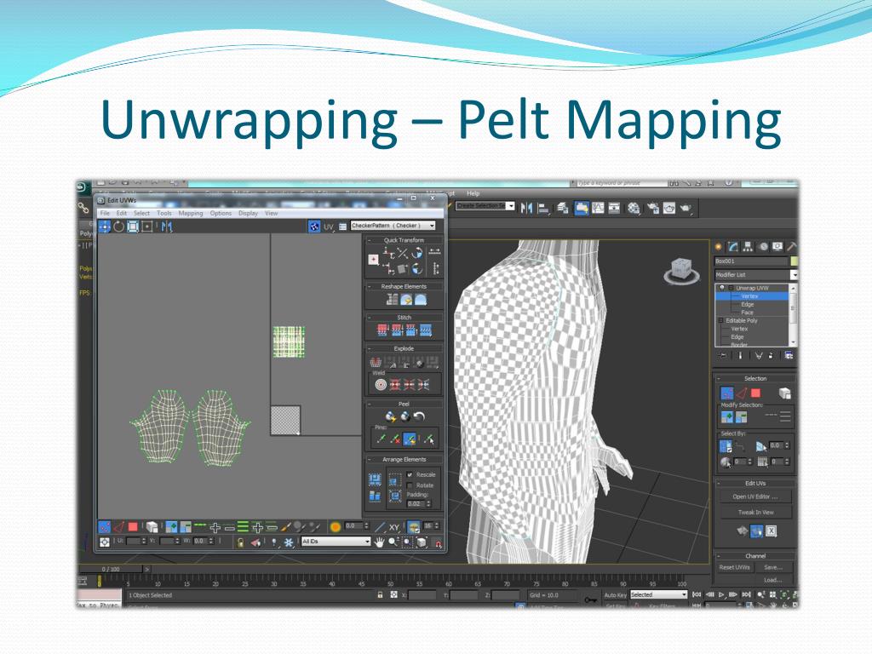
Task: Click the first Stitch to target icon
Action: click(382, 330)
